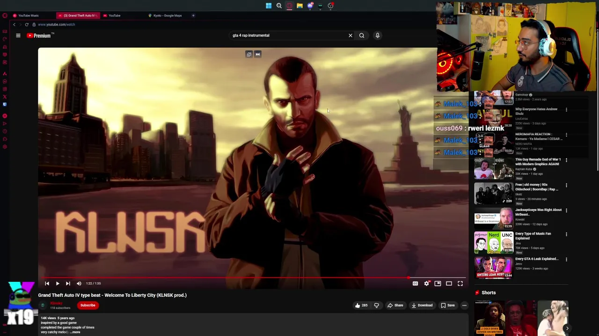Open Free old money 90s Oldschool title

[536, 187]
